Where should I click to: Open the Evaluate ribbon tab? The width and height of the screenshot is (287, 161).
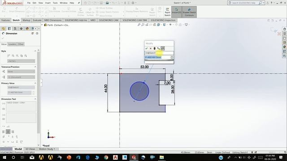pyautogui.click(x=37, y=20)
